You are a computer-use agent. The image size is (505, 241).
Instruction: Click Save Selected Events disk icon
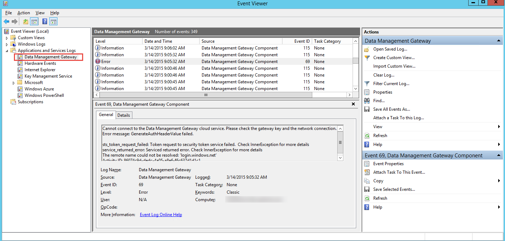coord(367,189)
